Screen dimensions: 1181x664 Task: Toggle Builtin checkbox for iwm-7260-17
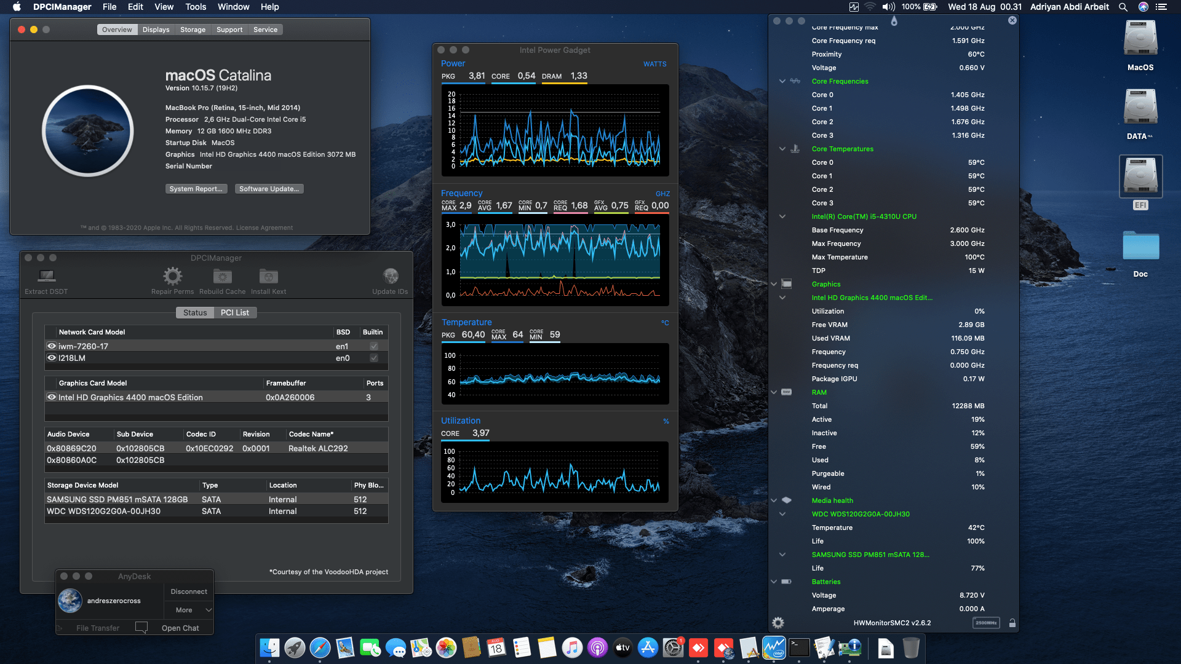click(x=374, y=346)
